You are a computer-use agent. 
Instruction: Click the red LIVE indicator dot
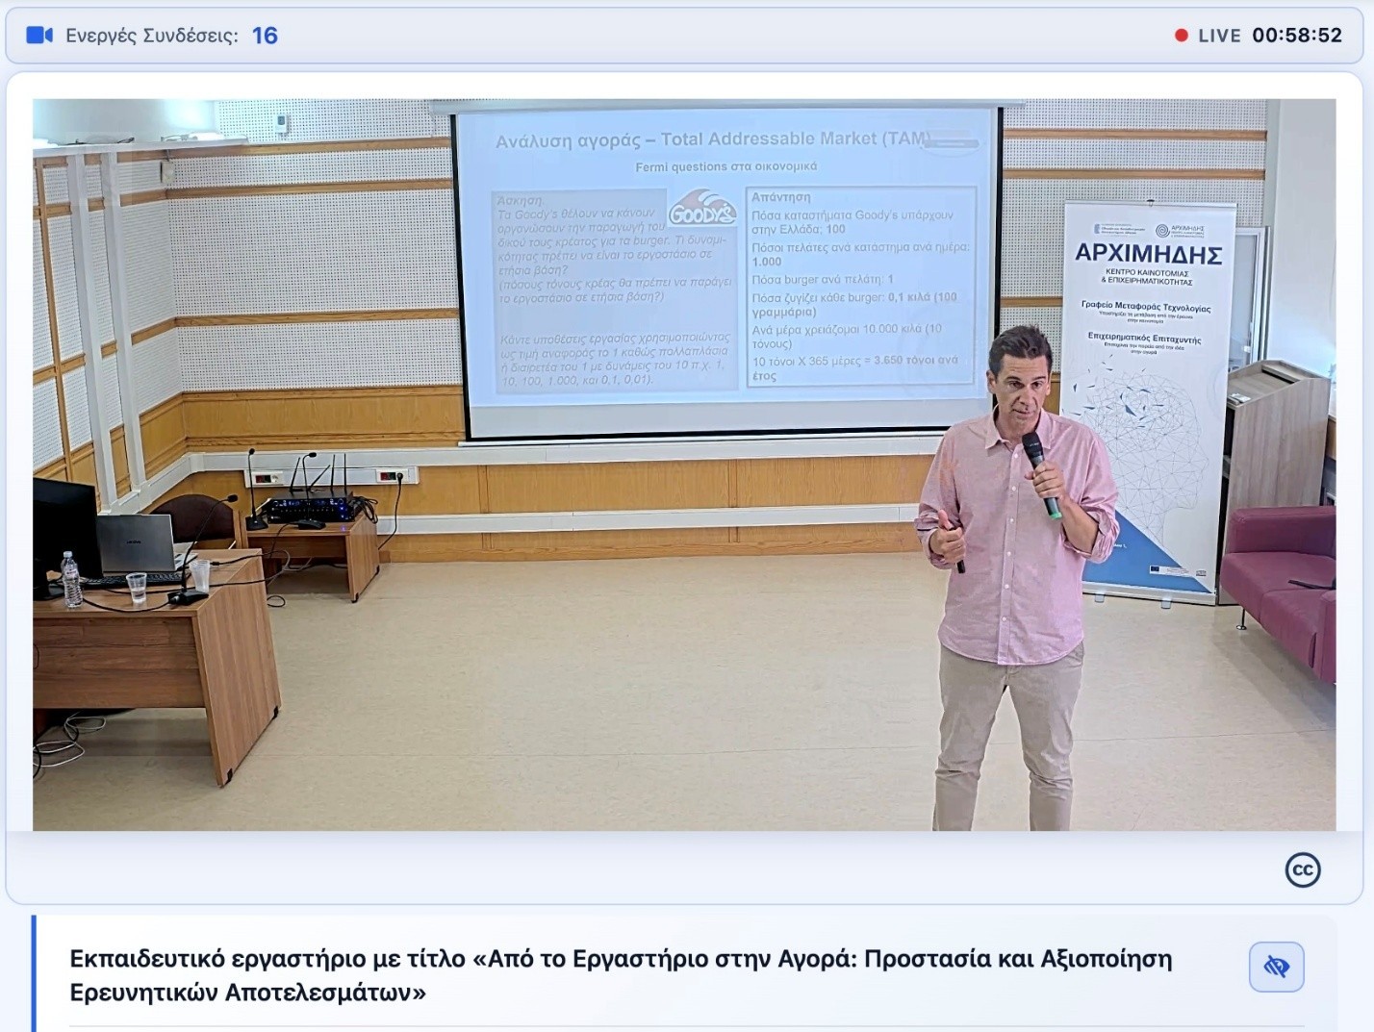point(1181,36)
